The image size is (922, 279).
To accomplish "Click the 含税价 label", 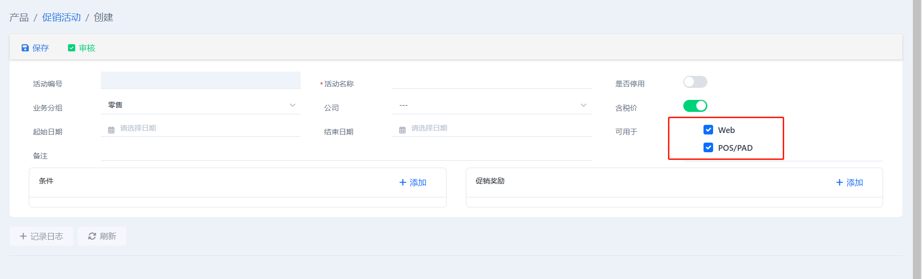I will pos(626,108).
